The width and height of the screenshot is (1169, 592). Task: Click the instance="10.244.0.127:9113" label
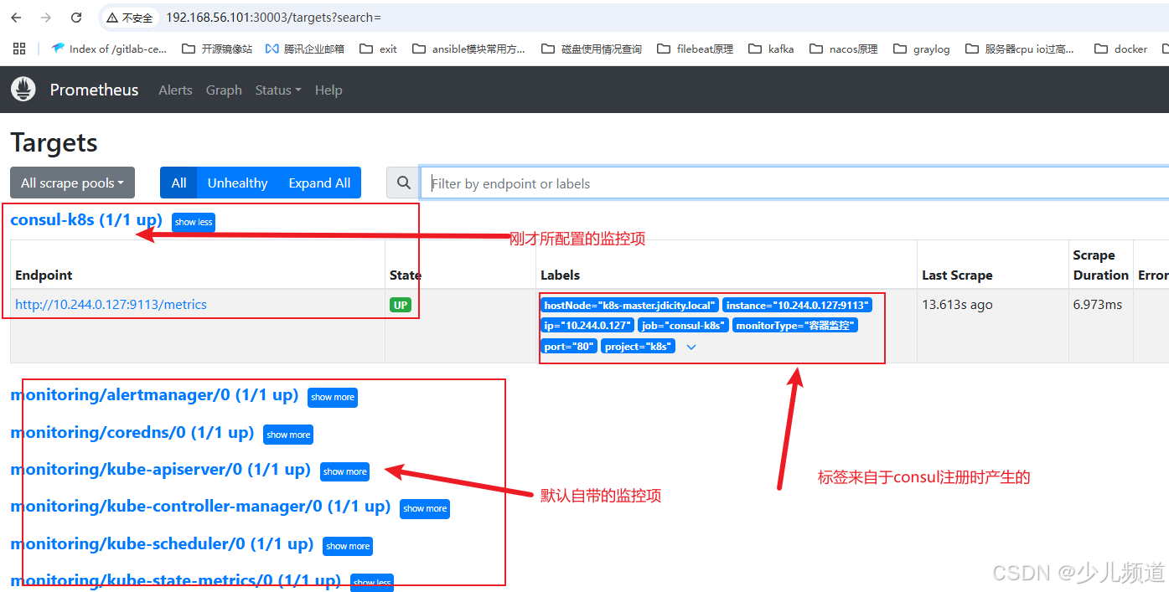(798, 305)
